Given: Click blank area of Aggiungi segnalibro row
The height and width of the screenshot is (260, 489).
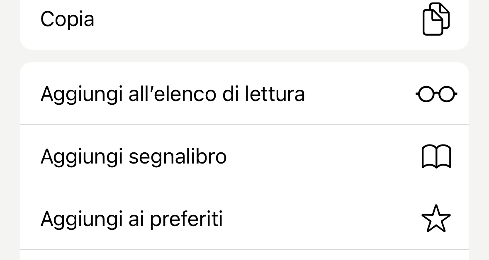Looking at the screenshot, I should 321,156.
